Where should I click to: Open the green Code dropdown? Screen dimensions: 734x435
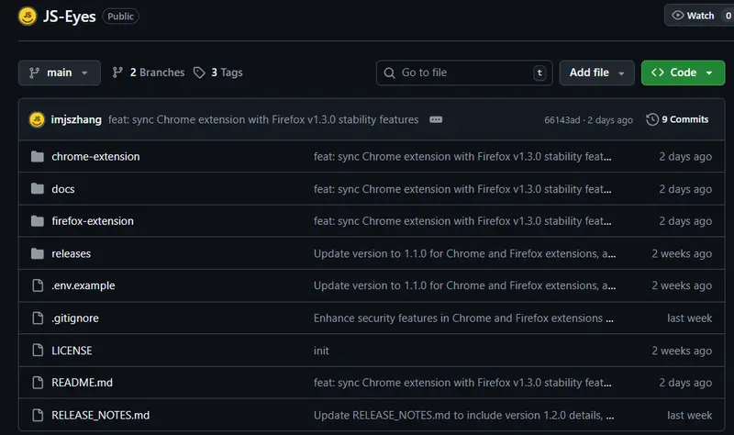coord(683,72)
